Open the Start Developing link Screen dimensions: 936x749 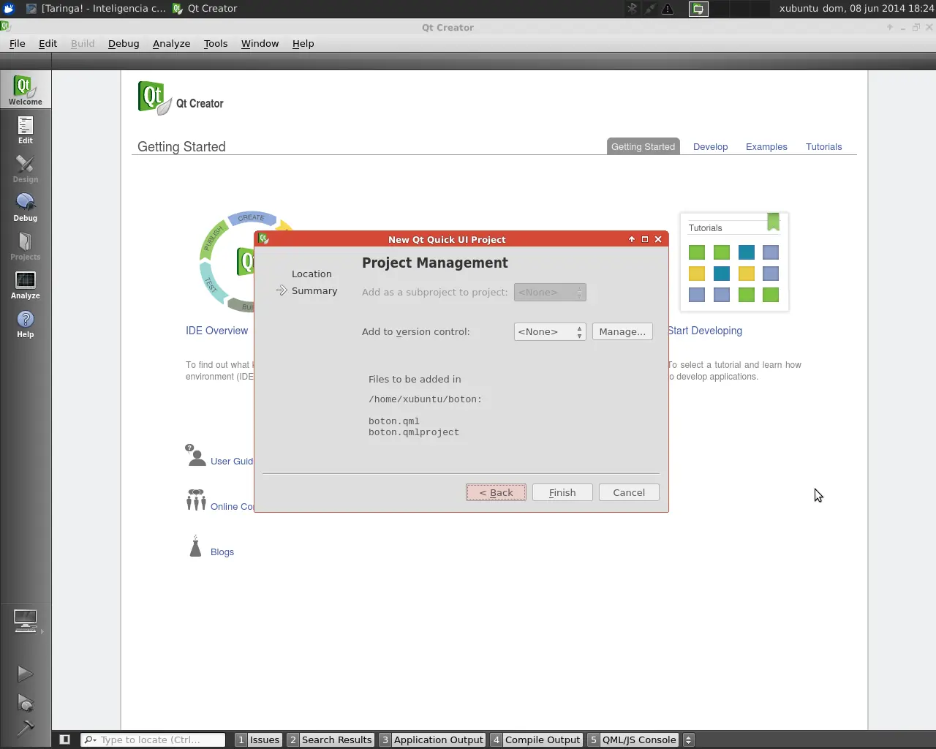(x=705, y=331)
